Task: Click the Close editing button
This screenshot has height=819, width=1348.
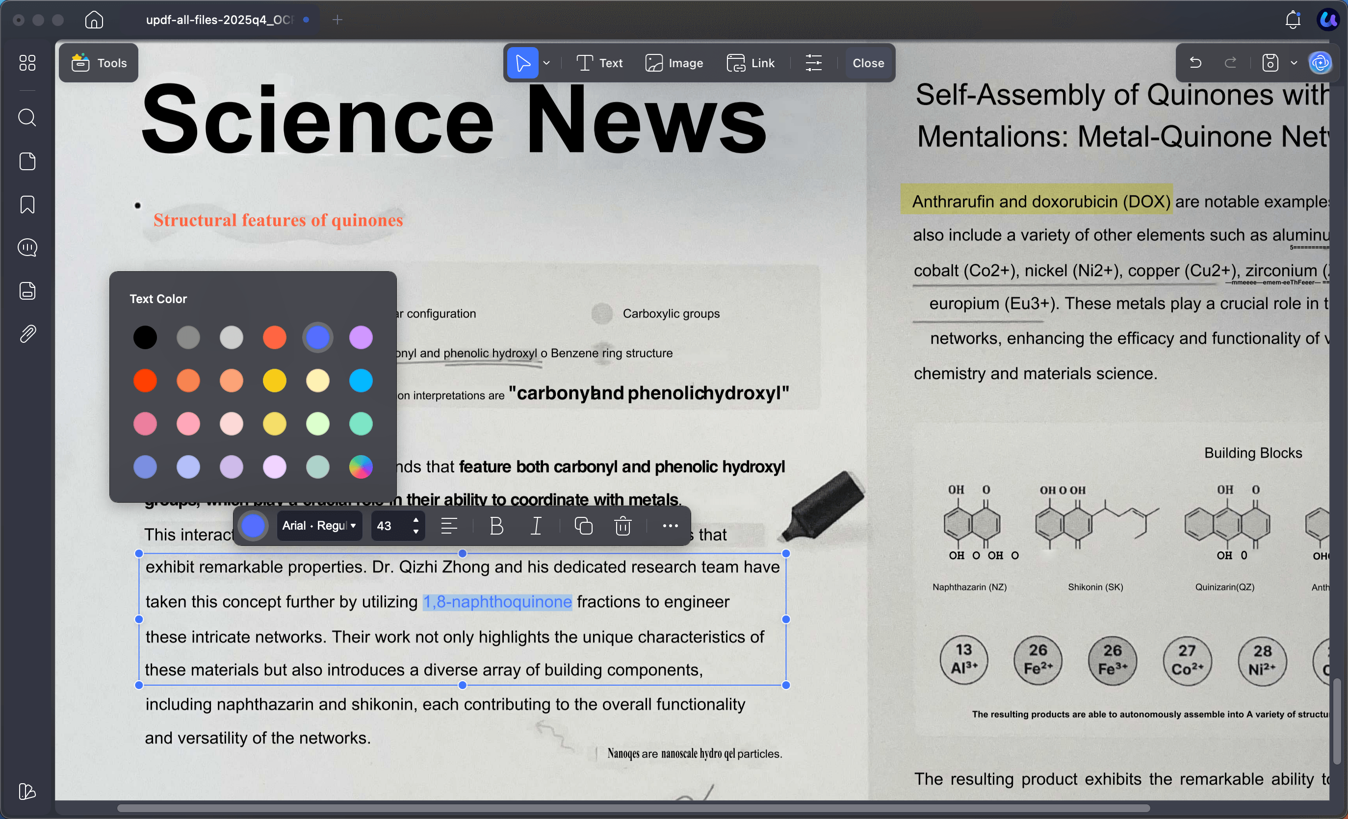Action: [x=868, y=63]
